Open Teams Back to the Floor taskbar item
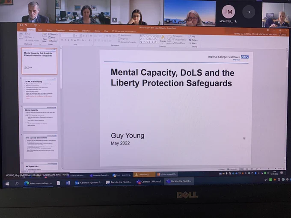 tap(179, 181)
